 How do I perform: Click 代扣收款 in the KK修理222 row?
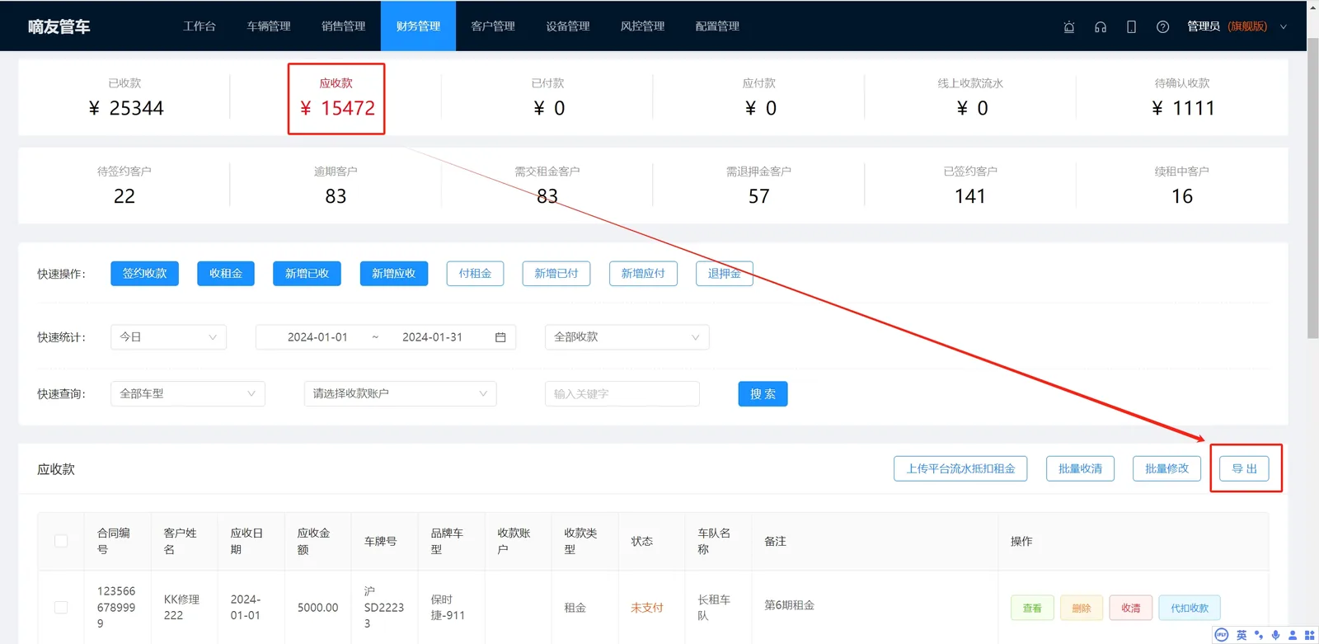[1190, 608]
